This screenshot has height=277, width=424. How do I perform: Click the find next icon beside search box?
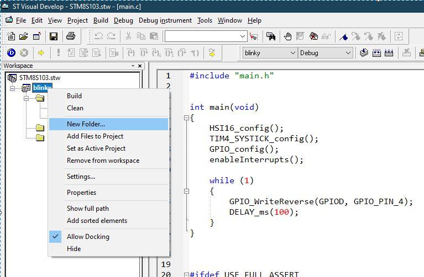(254, 36)
